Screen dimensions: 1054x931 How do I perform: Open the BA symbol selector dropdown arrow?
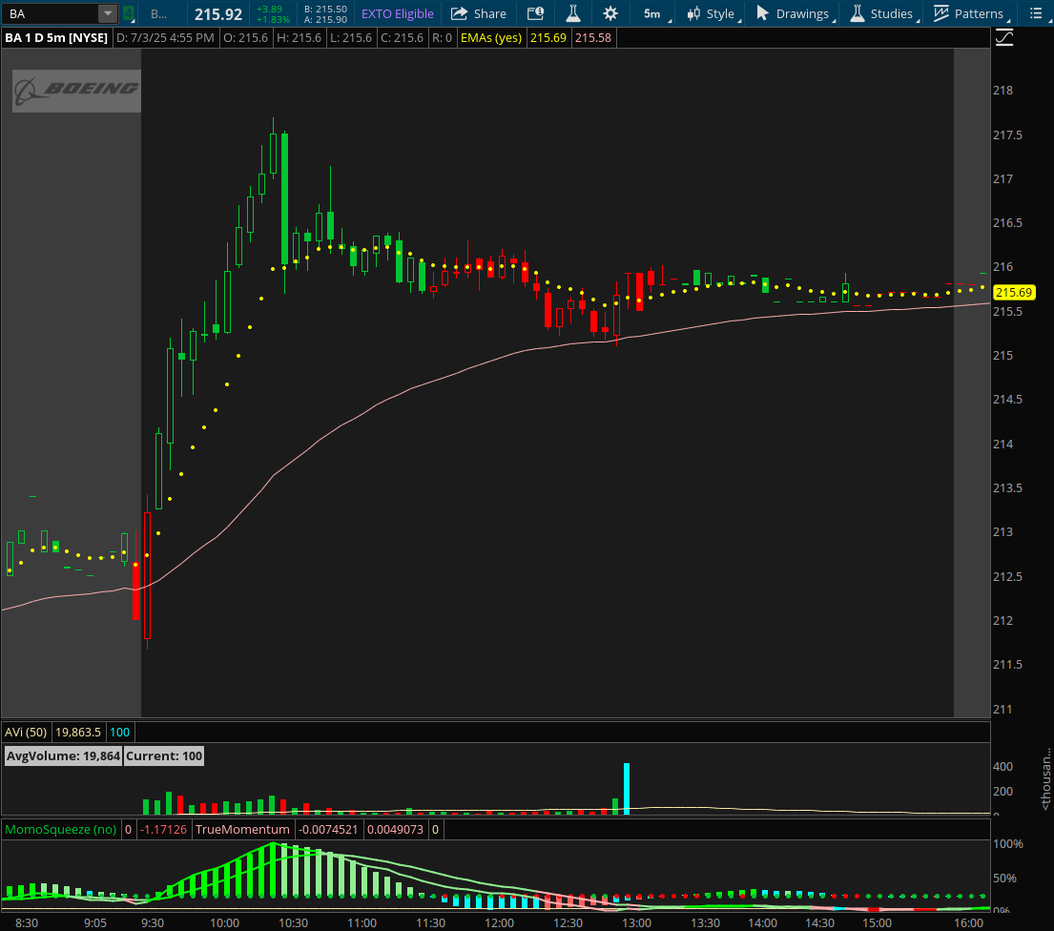click(108, 13)
